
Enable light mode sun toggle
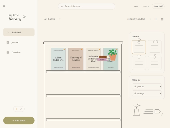tap(16, 109)
